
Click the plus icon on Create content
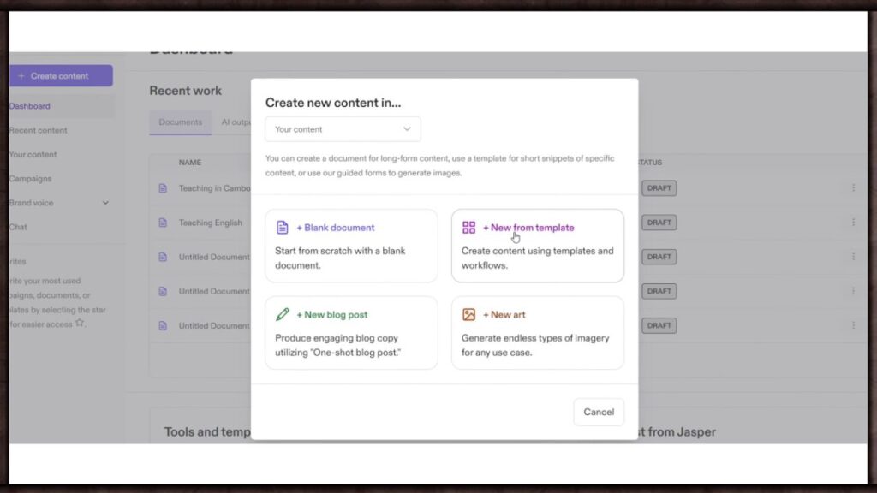pos(21,76)
